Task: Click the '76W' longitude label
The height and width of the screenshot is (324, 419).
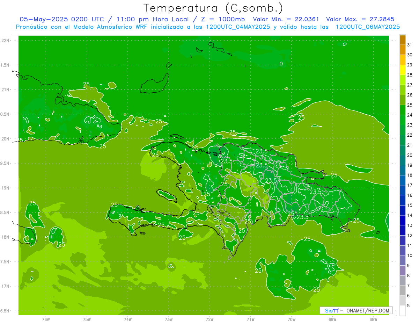Action: click(x=46, y=320)
